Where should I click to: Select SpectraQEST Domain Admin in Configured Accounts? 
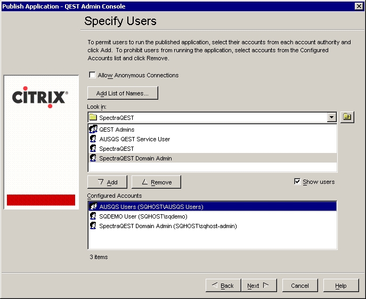(168, 226)
